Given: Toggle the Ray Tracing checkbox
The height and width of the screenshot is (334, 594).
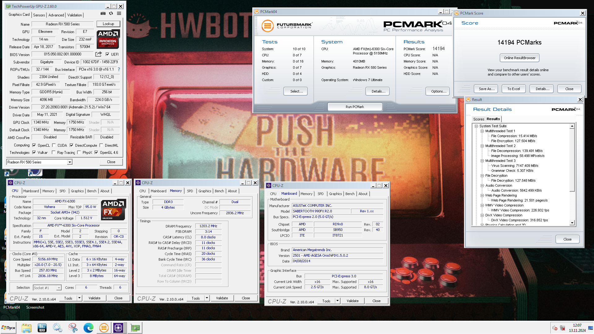Looking at the screenshot, I should point(54,152).
